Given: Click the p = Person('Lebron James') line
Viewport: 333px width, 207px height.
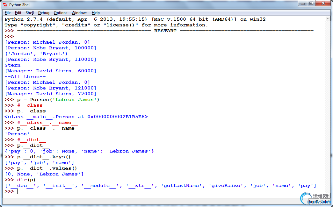Looking at the screenshot, I should coord(58,100).
